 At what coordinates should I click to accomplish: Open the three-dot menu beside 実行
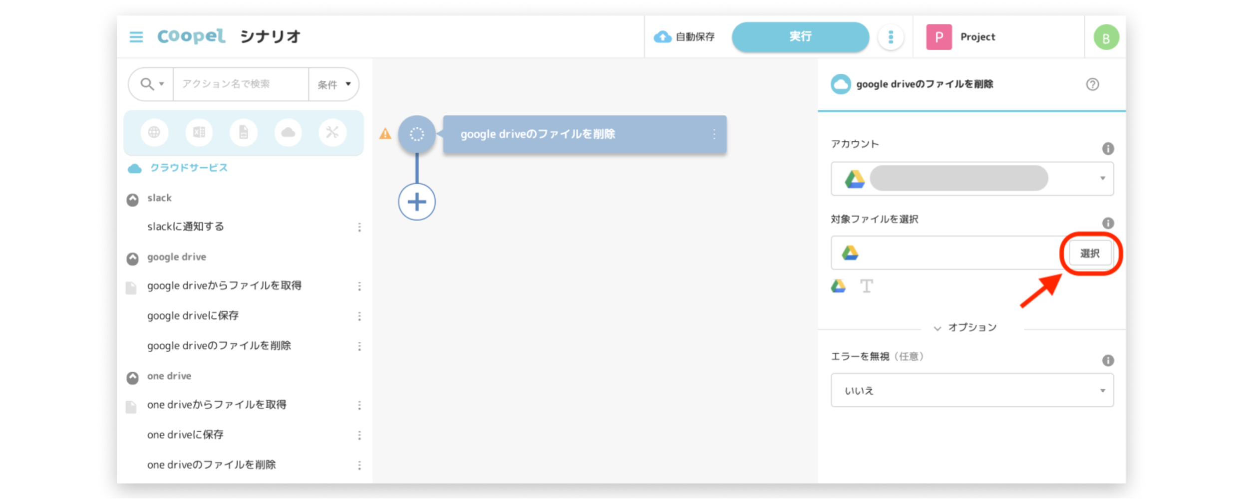[x=891, y=37]
